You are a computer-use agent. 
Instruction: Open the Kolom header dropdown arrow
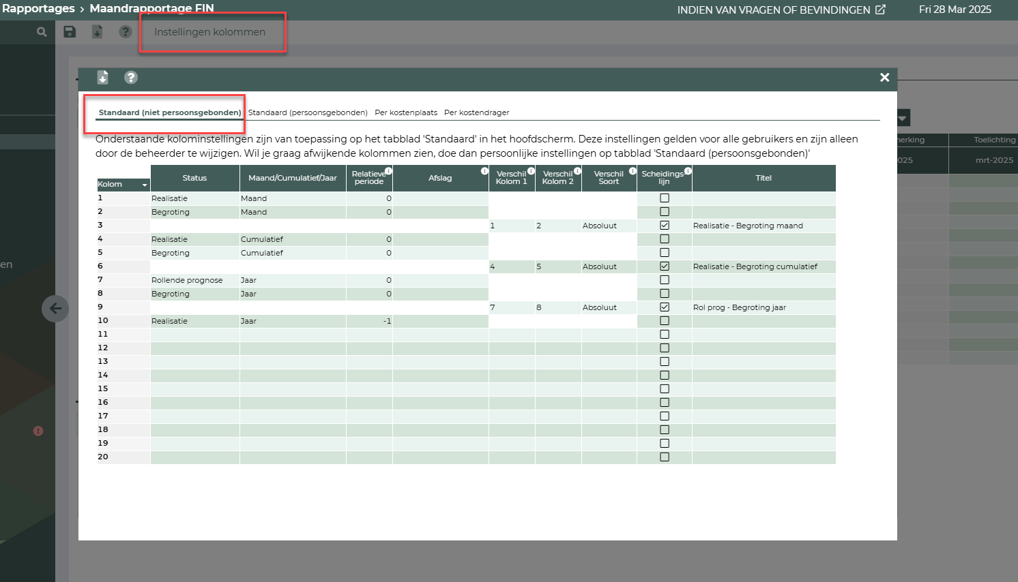[x=145, y=185]
